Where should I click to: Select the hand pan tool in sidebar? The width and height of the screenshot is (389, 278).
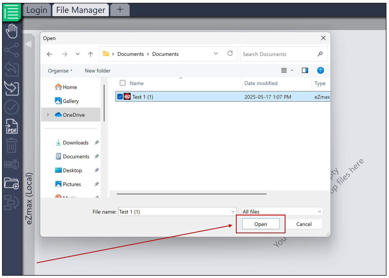[12, 31]
